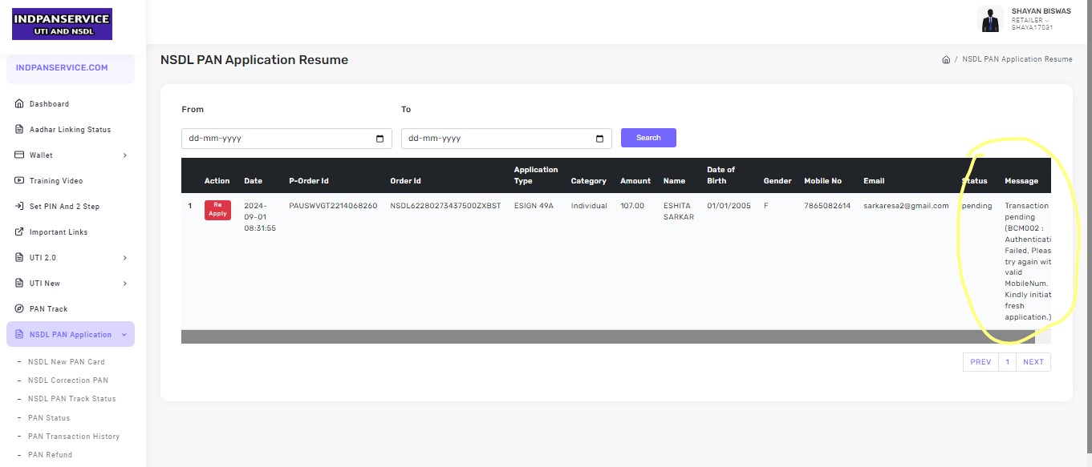1092x467 pixels.
Task: Open the From date calendar picker
Action: 380,139
